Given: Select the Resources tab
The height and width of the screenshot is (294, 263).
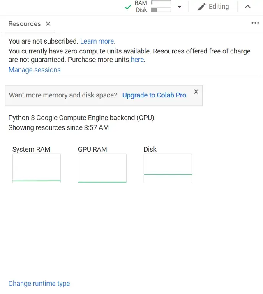Looking at the screenshot, I should [x=25, y=24].
